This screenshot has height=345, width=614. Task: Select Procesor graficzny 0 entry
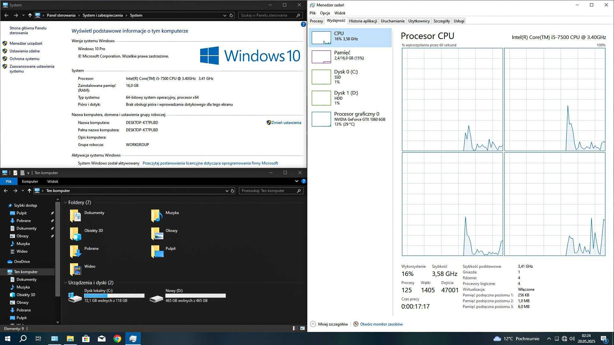pos(350,119)
